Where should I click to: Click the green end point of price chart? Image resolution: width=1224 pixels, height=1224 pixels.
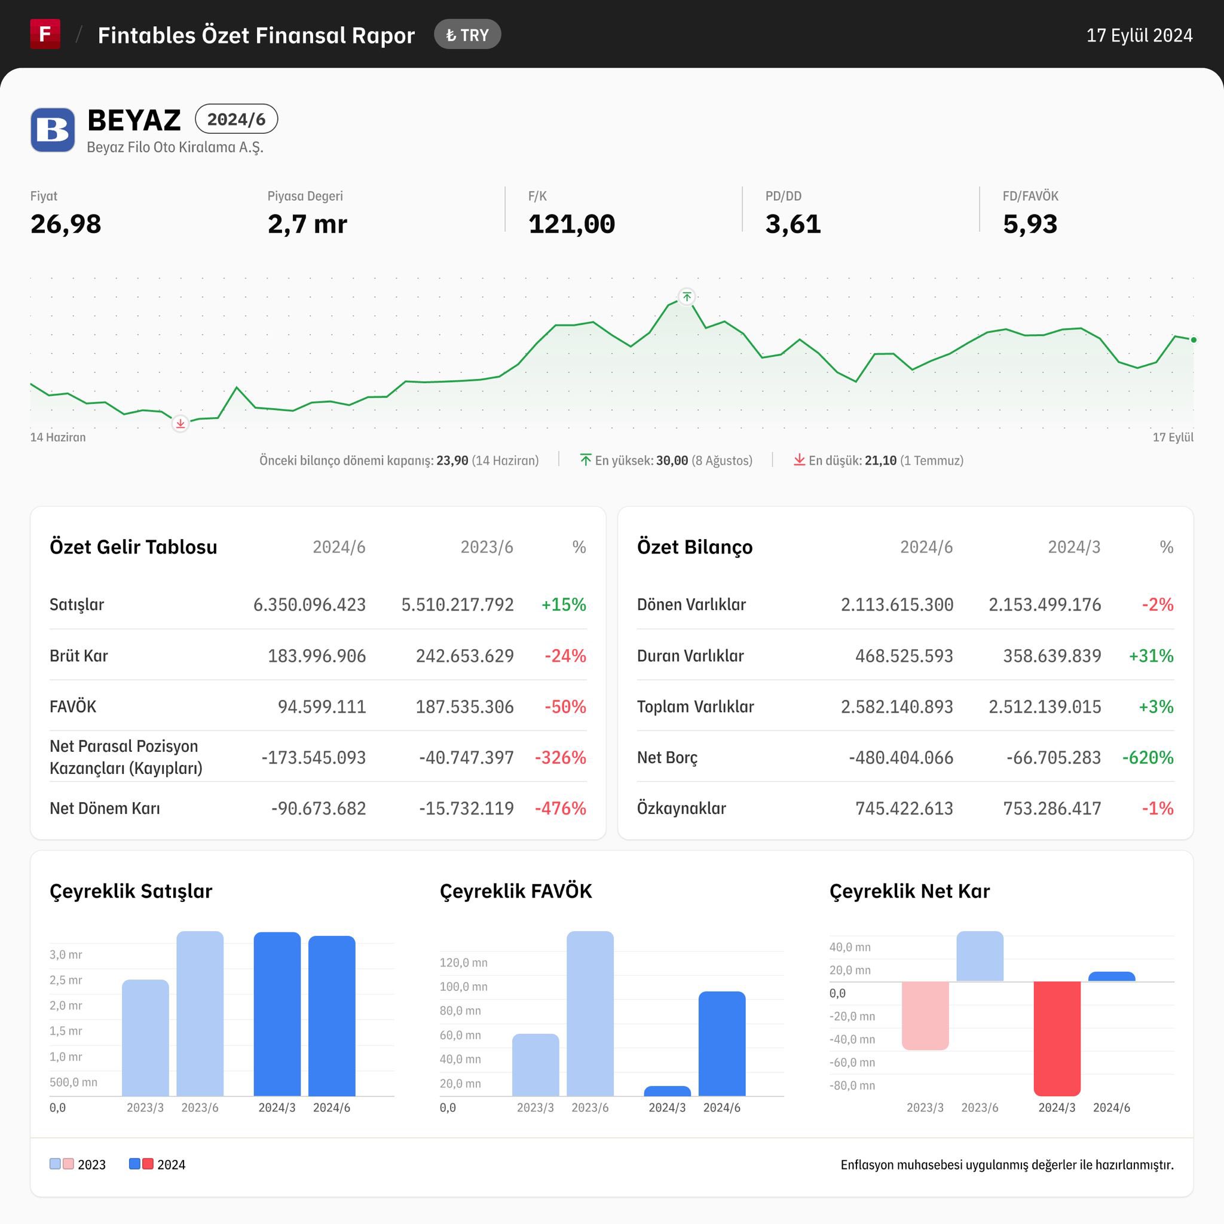click(x=1194, y=340)
